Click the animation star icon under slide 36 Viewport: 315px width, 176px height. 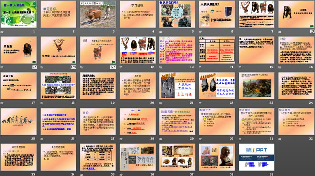tap(121, 175)
